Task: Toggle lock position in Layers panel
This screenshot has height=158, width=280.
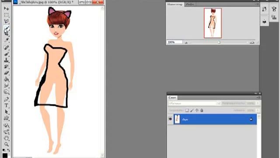Action: tap(197, 110)
